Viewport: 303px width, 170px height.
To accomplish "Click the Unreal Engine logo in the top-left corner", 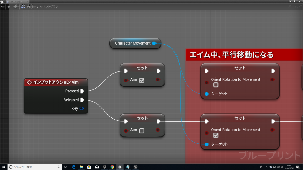I will pos(3,1).
